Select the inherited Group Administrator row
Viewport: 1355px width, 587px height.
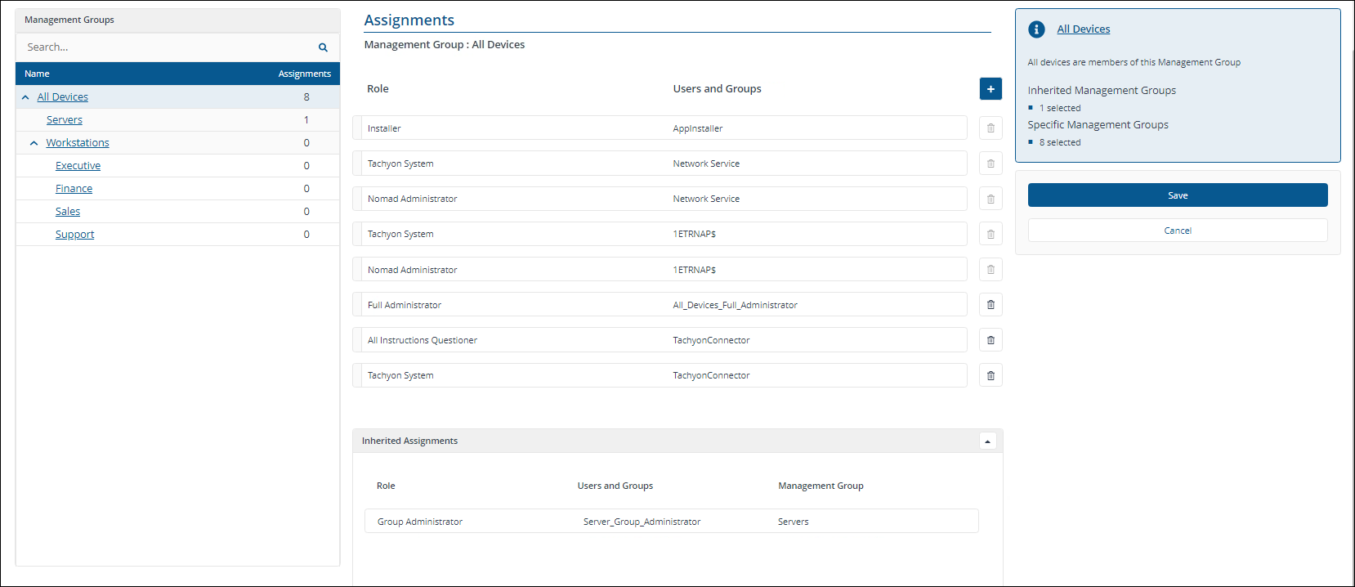tap(670, 522)
